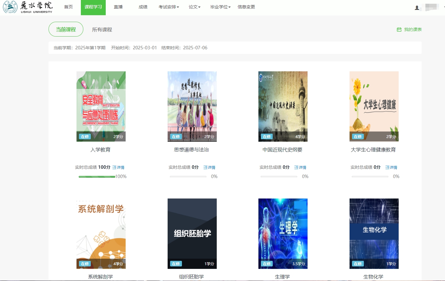Expand the 论文 dropdown menu
The width and height of the screenshot is (445, 281).
(x=194, y=7)
